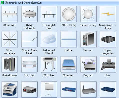Select the Flexi Node Link shape
The height and width of the screenshot is (98, 119).
click(x=29, y=39)
